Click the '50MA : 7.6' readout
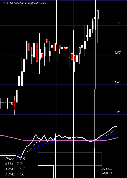Viewport: 127px width, 178px height. (15, 174)
